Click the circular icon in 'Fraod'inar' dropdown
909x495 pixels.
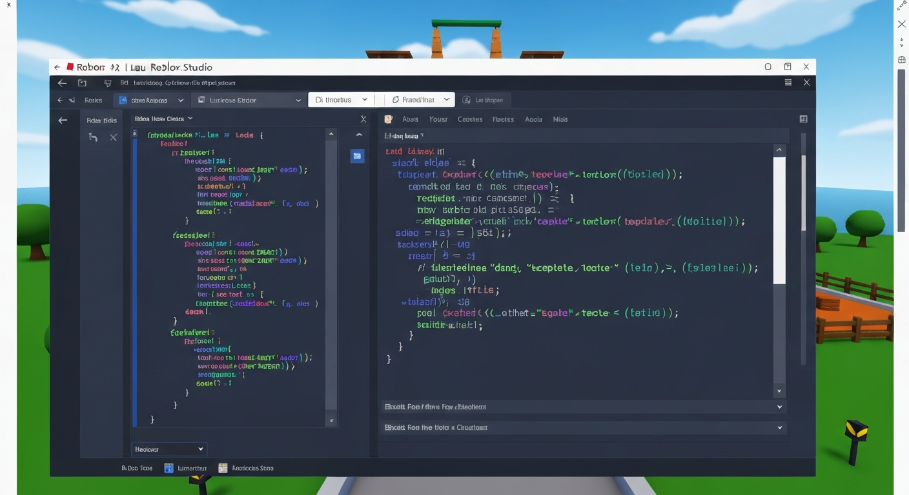[394, 100]
